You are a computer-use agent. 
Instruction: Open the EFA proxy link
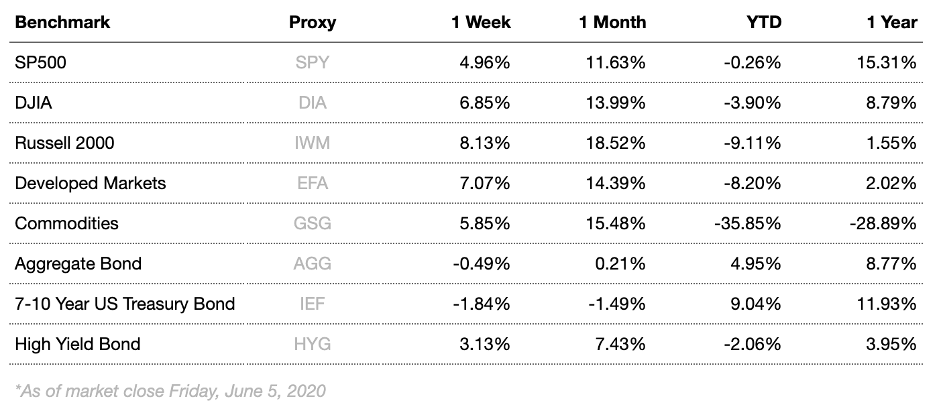tap(312, 183)
